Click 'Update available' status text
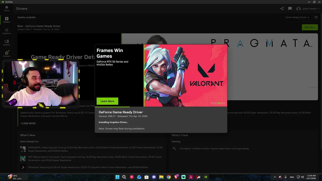This screenshot has width=322, height=181. (26, 17)
